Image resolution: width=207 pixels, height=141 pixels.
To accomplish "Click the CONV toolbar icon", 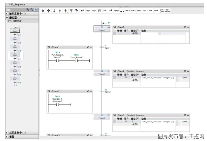I will click(139, 11).
